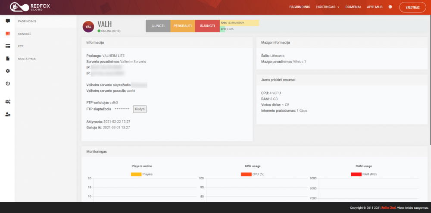Open Pagrindinis in the side menu
The height and width of the screenshot is (213, 431).
click(x=27, y=21)
